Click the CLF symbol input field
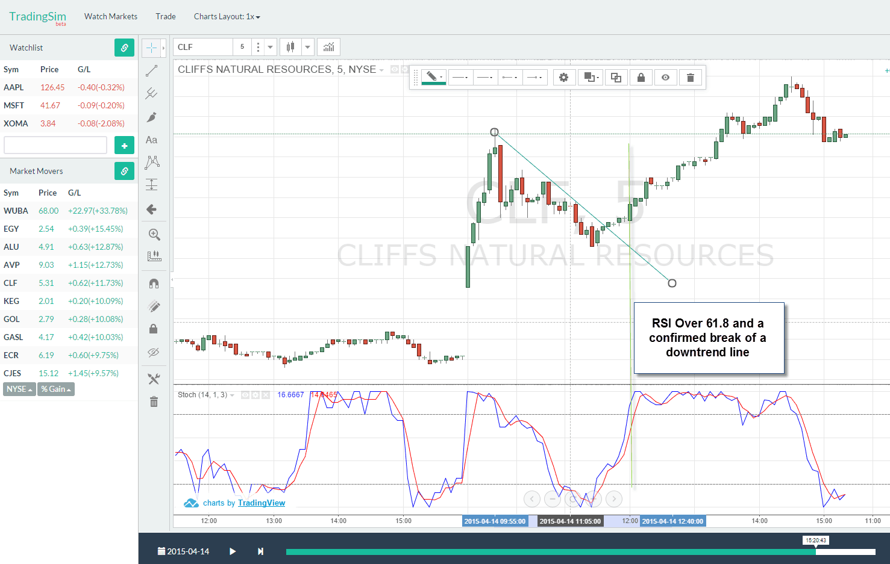 202,46
